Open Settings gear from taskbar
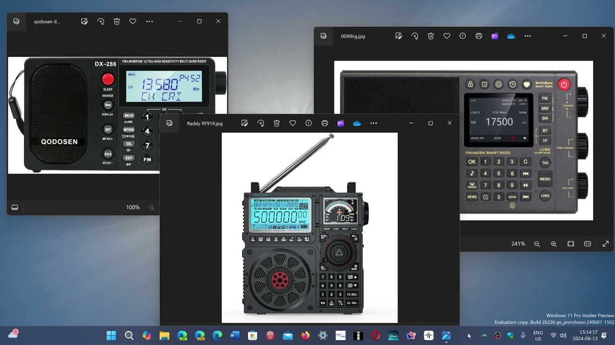 323,335
